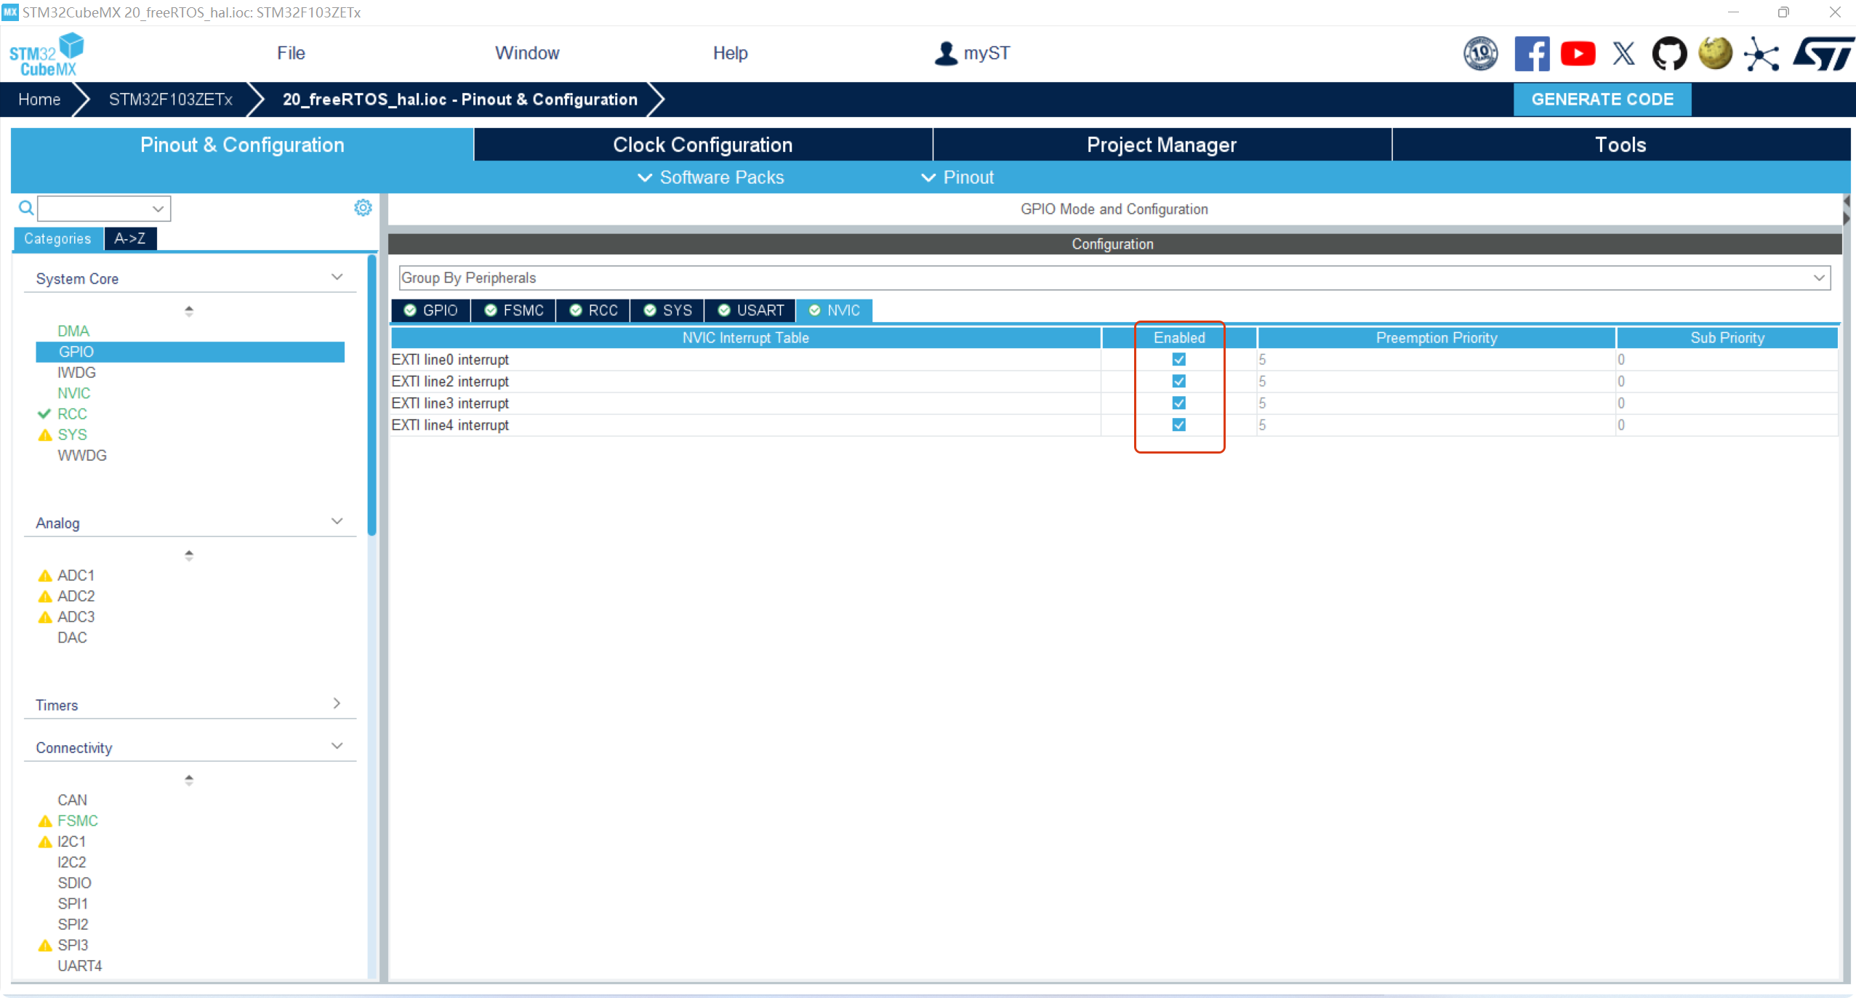Click the GENERATE CODE button
Screen dimensions: 1856x998
tap(1602, 99)
